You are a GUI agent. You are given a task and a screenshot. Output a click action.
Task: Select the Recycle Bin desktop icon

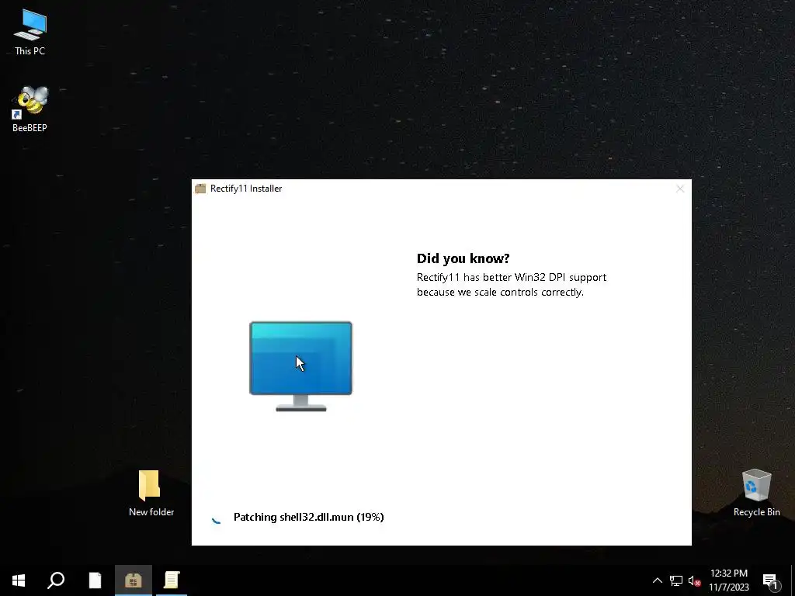click(x=756, y=493)
